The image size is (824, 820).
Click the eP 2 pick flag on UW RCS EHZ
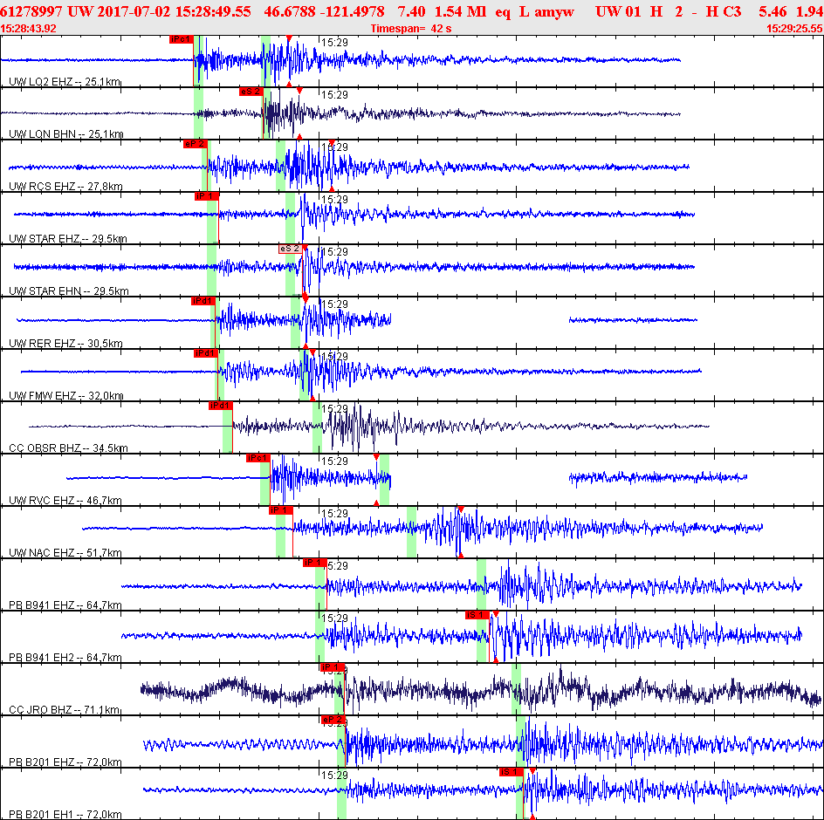point(195,144)
